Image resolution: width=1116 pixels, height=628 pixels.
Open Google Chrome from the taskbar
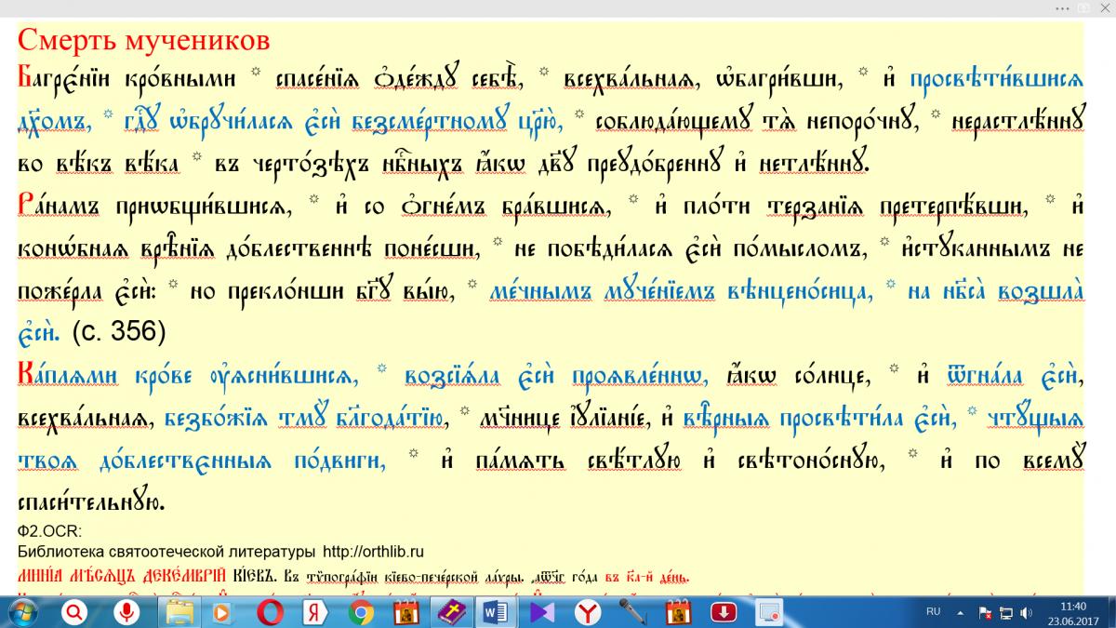(361, 611)
